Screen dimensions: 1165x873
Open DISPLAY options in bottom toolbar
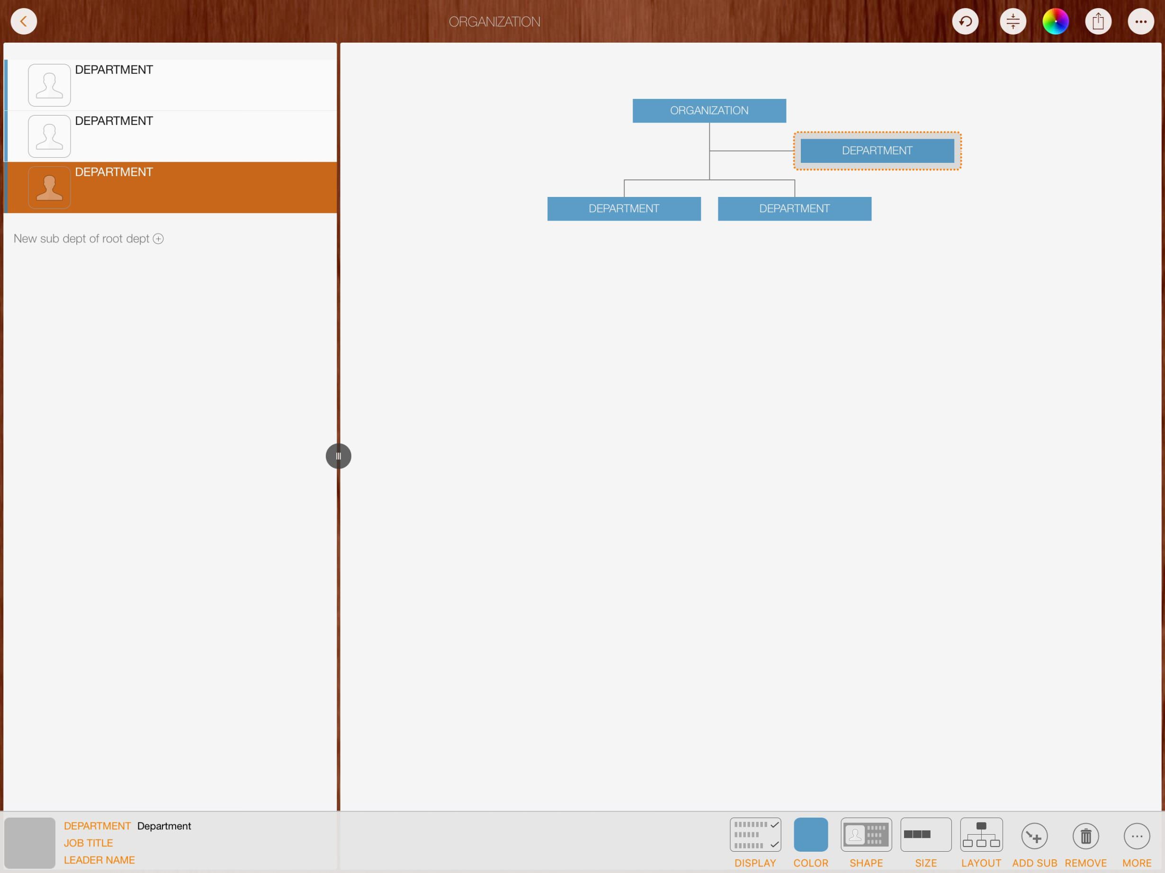755,835
